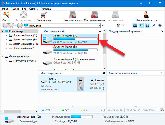Collapse the Компьютер tree node
Screen dimensions: 165x125
click(2, 31)
